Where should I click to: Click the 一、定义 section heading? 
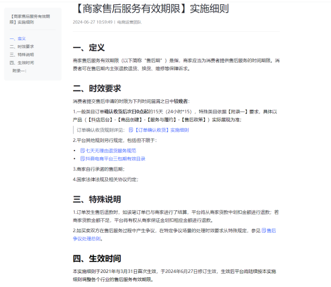89,48
